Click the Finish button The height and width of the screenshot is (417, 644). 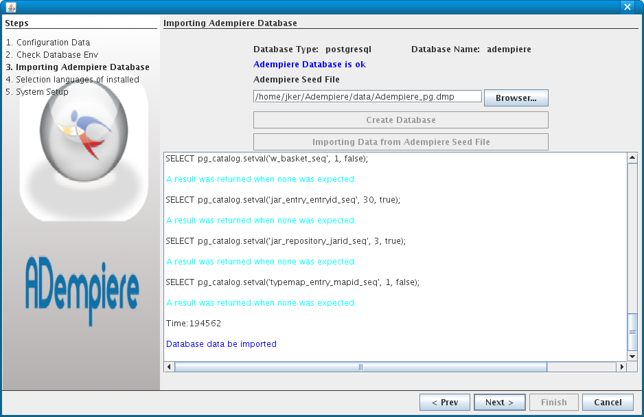553,402
